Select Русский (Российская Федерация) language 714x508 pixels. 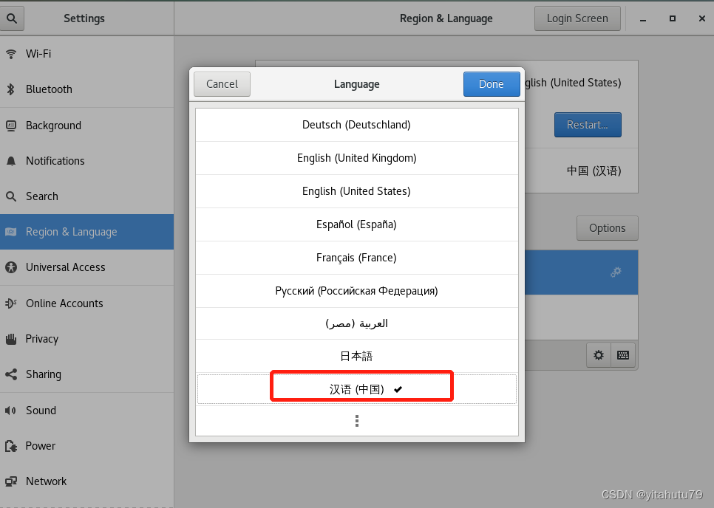(x=356, y=291)
